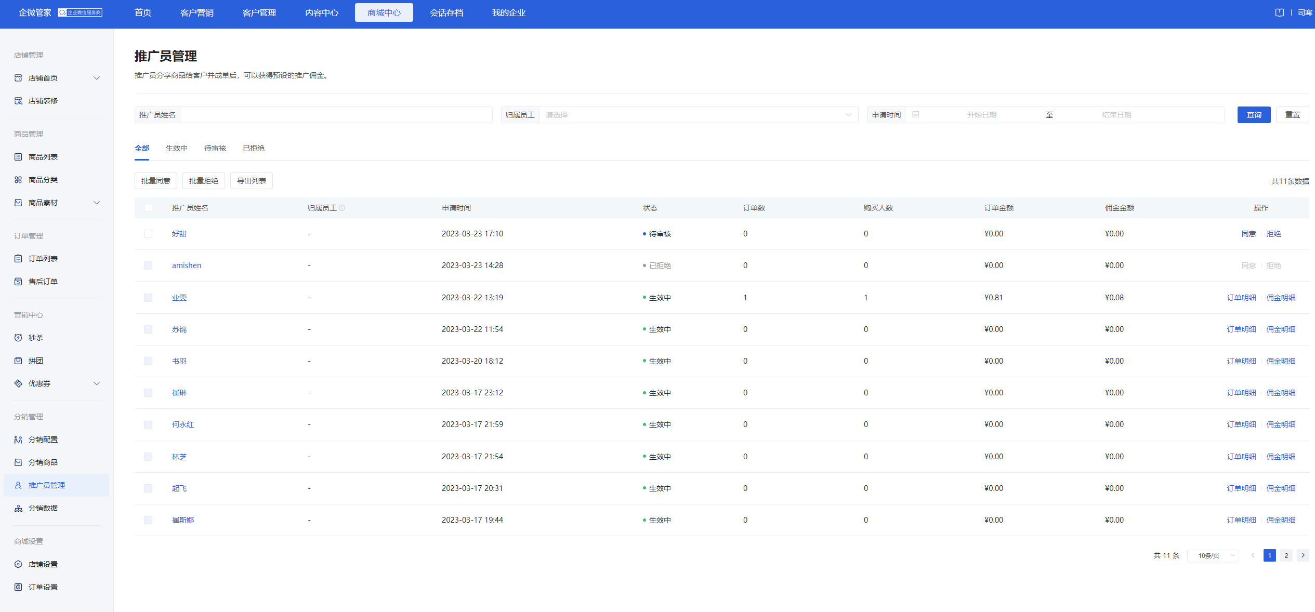Switch to the 待审核 tab
The image size is (1315, 612).
point(215,148)
